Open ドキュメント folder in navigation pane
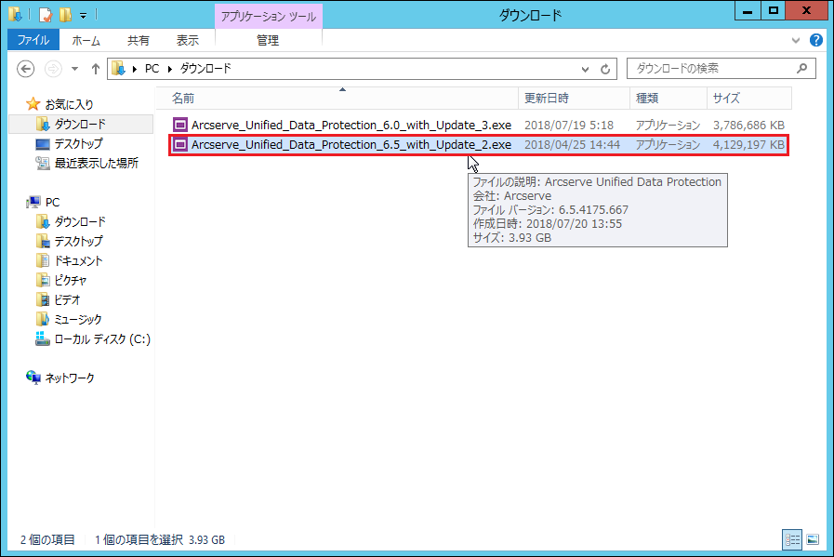Screen dimensions: 834x557 click(x=79, y=260)
